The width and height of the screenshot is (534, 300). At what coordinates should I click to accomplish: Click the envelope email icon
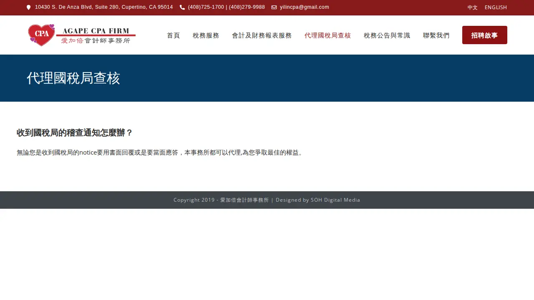point(274,7)
